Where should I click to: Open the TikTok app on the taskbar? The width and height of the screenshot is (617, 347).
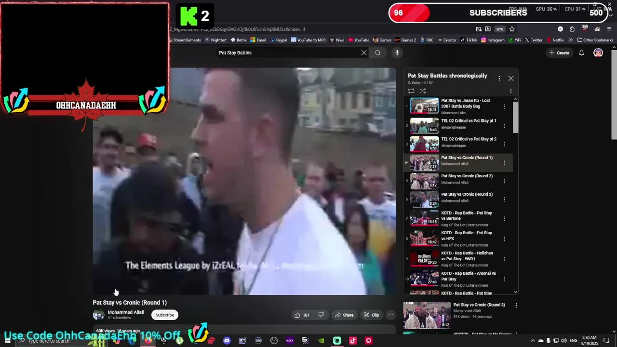(353, 341)
